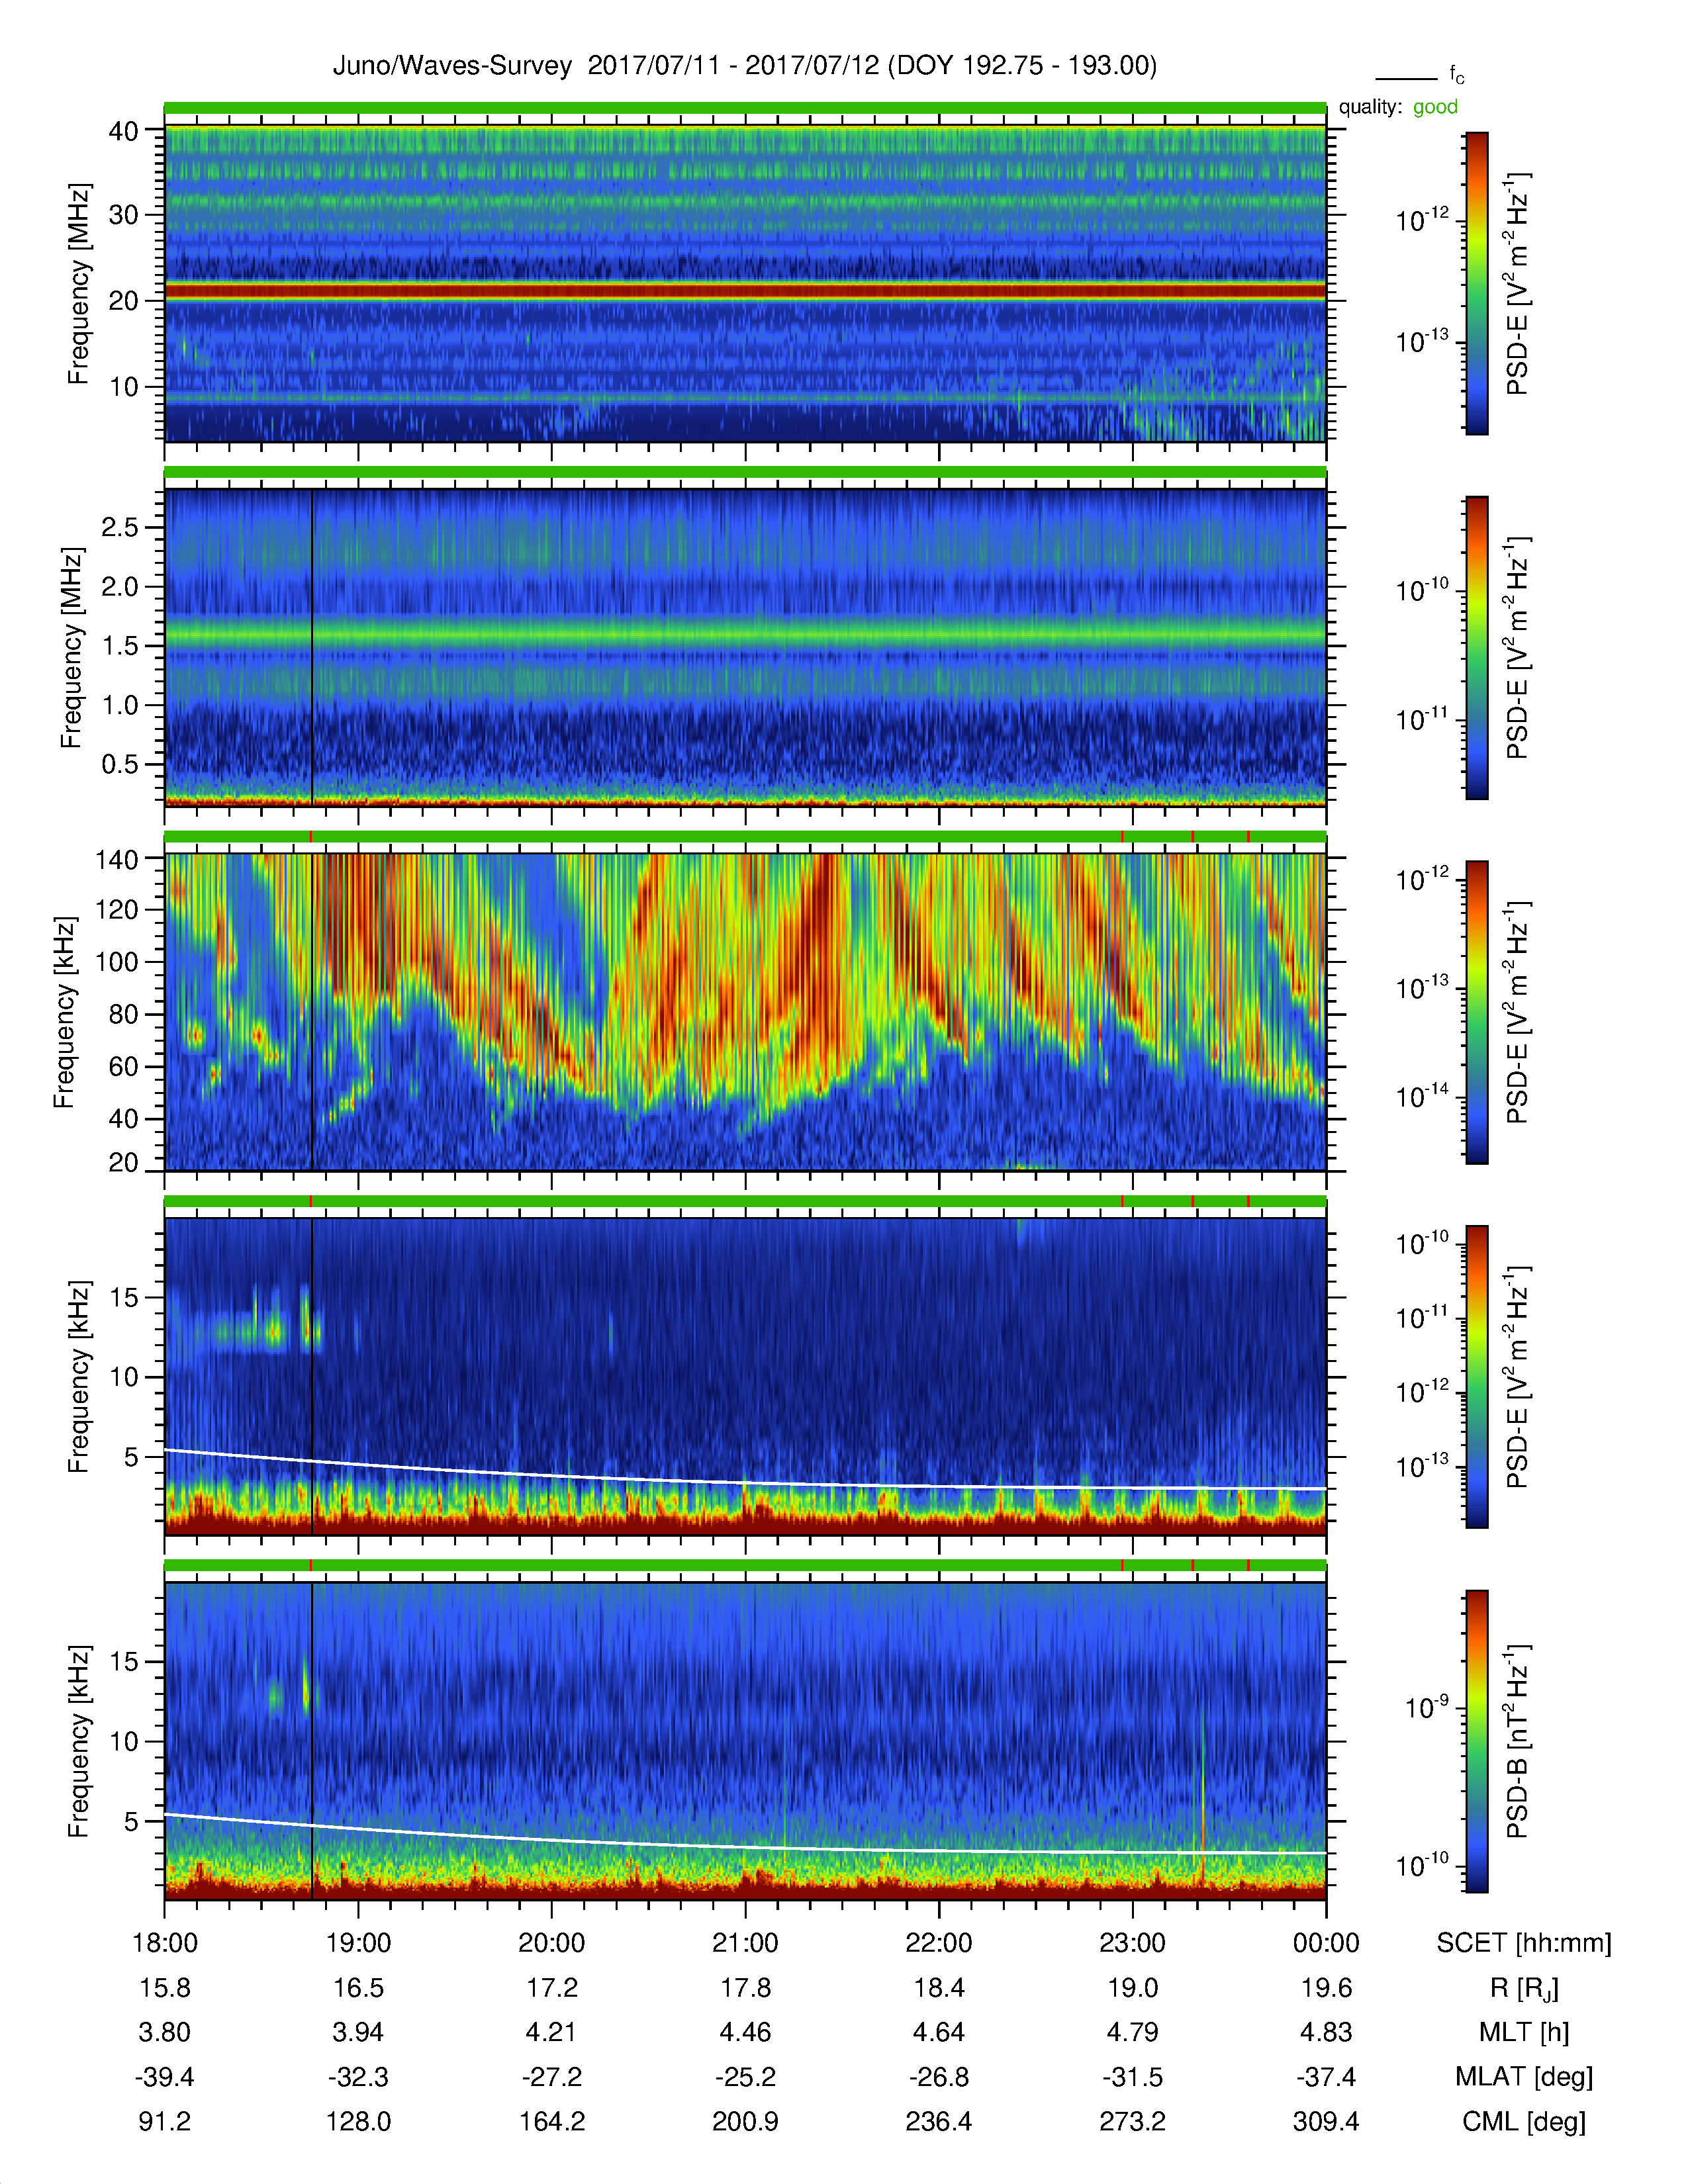Viewport: 1688px width, 2184px height.
Task: Click the green quality bar above the top panel
Action: click(745, 108)
